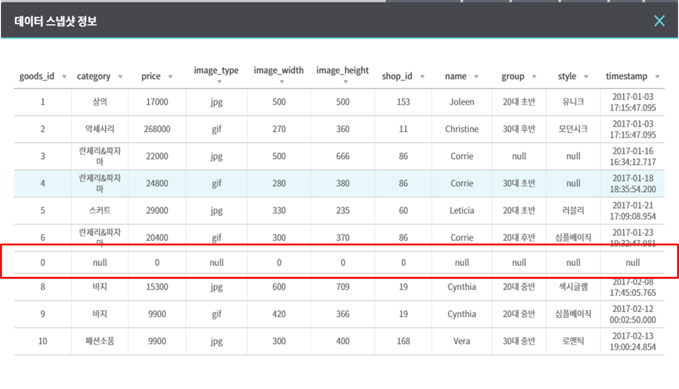This screenshot has height=389, width=679.
Task: Open category column sort arrow
Action: coord(120,76)
